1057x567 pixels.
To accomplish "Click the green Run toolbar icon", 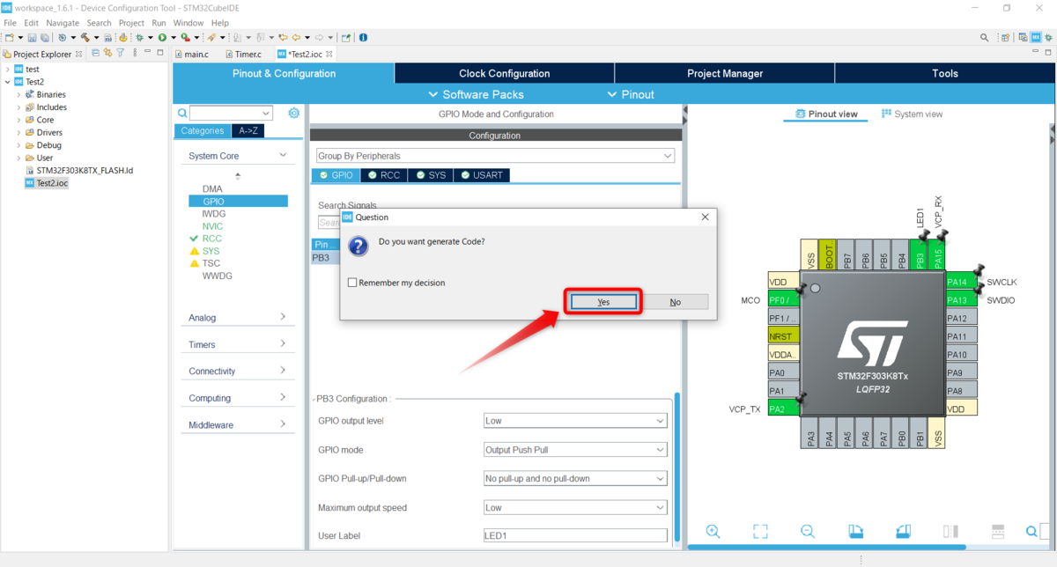I will (162, 38).
